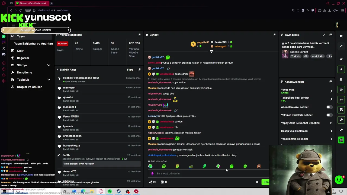This screenshot has height=195, width=347.
Task: Open the hamburger menu beside the Kick logo
Action: (x=13, y=25)
